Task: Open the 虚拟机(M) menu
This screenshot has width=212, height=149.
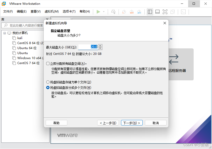Action: point(52,12)
